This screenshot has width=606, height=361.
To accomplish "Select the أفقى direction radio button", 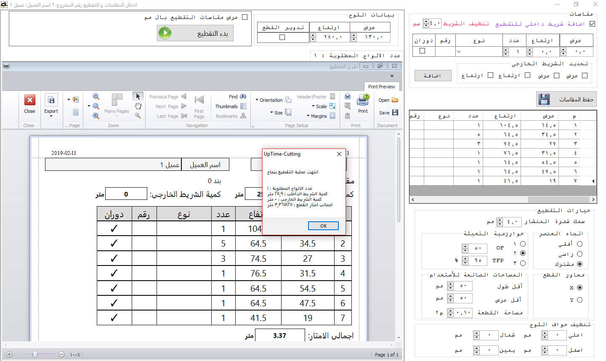I will pyautogui.click(x=579, y=244).
